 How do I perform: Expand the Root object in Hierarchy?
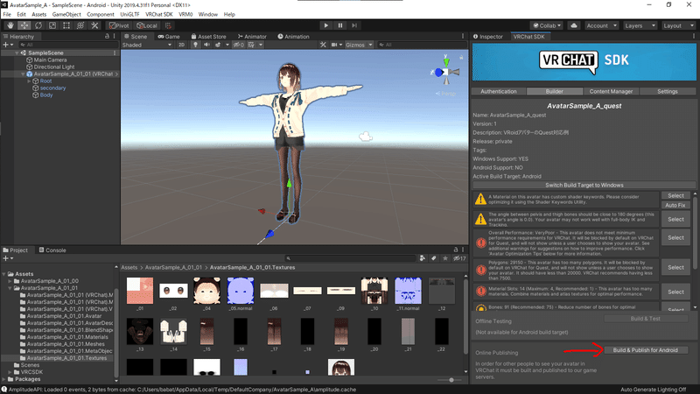(x=29, y=81)
